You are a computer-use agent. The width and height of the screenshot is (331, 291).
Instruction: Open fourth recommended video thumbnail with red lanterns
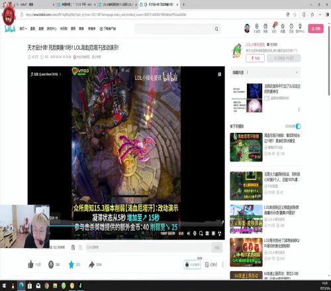[246, 252]
